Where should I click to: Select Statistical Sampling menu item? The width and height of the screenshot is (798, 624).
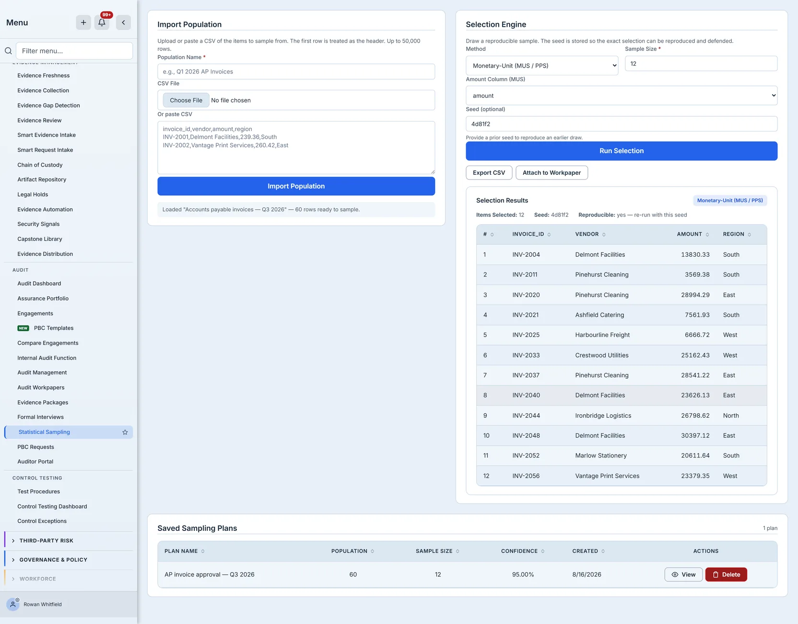(x=69, y=432)
